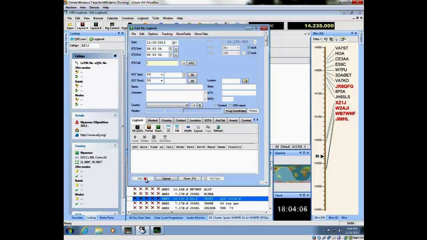Select the Partial match filter

149,129
